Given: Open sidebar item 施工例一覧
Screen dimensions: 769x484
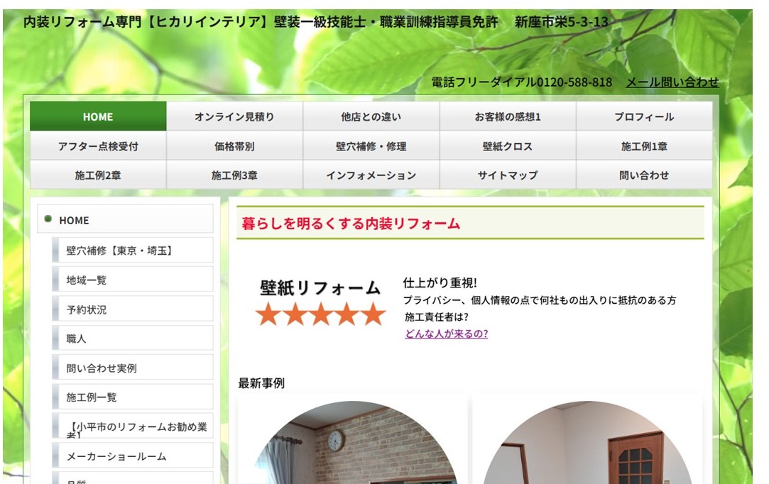Looking at the screenshot, I should [x=132, y=397].
